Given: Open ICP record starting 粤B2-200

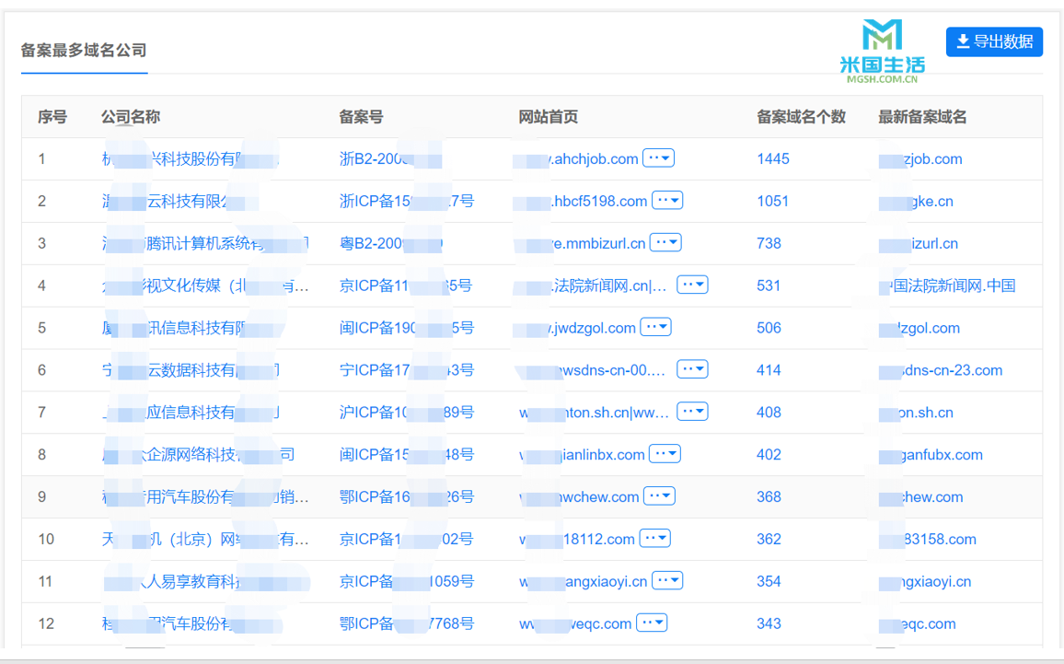Looking at the screenshot, I should tap(391, 243).
